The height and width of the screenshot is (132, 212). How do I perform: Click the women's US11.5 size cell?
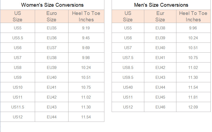click(x=18, y=107)
